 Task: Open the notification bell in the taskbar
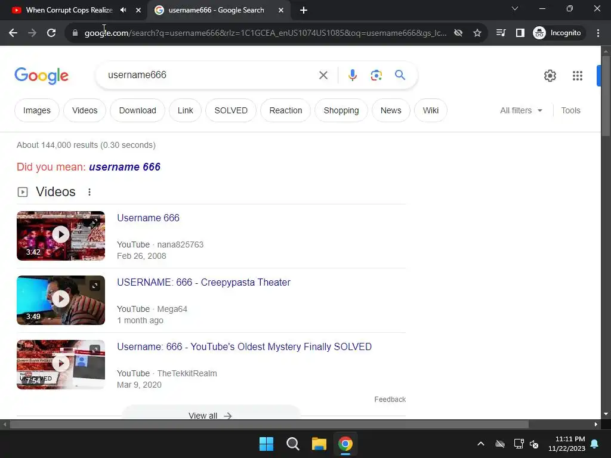(x=595, y=444)
